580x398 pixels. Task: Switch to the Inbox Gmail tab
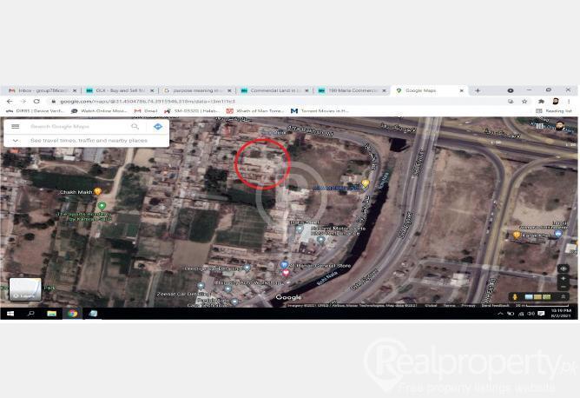click(41, 90)
